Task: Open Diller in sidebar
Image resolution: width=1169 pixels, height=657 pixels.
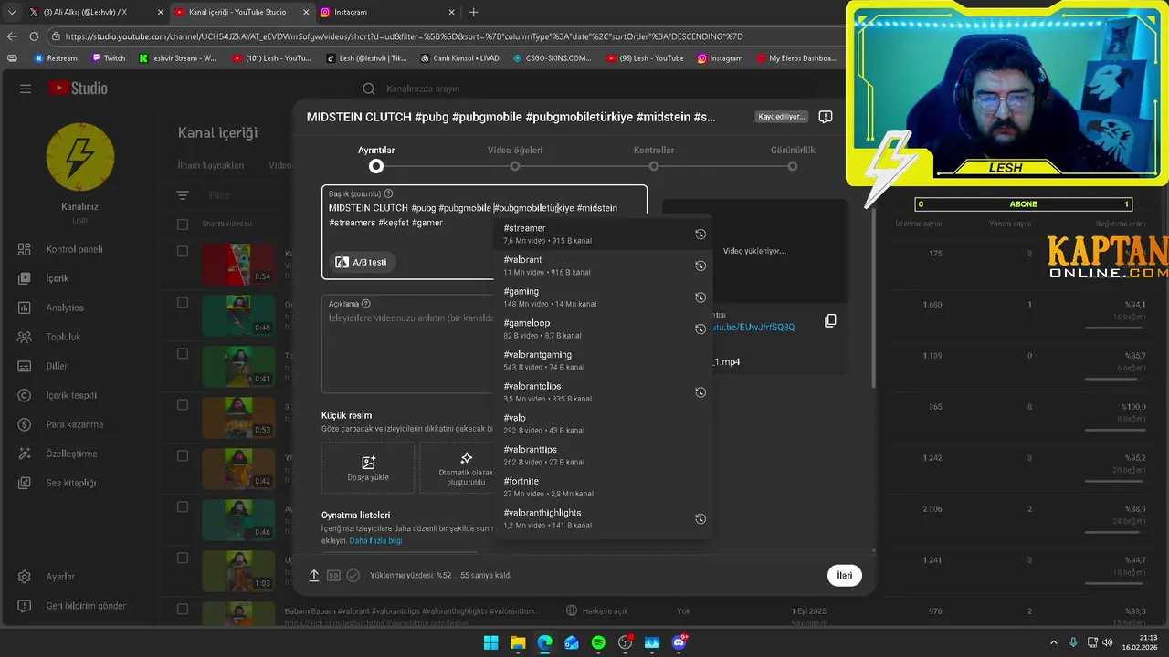Action: pos(57,366)
